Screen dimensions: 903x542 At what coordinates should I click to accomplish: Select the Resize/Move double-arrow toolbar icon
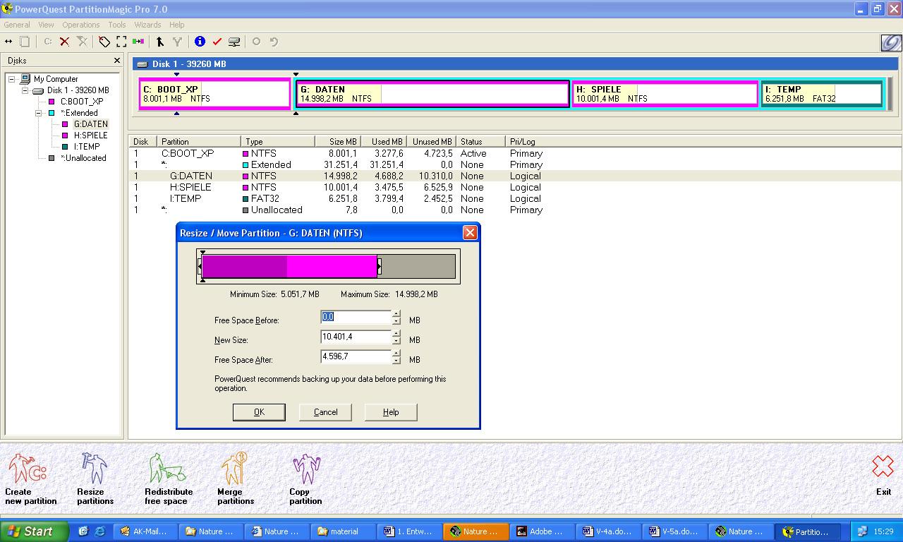tap(8, 42)
